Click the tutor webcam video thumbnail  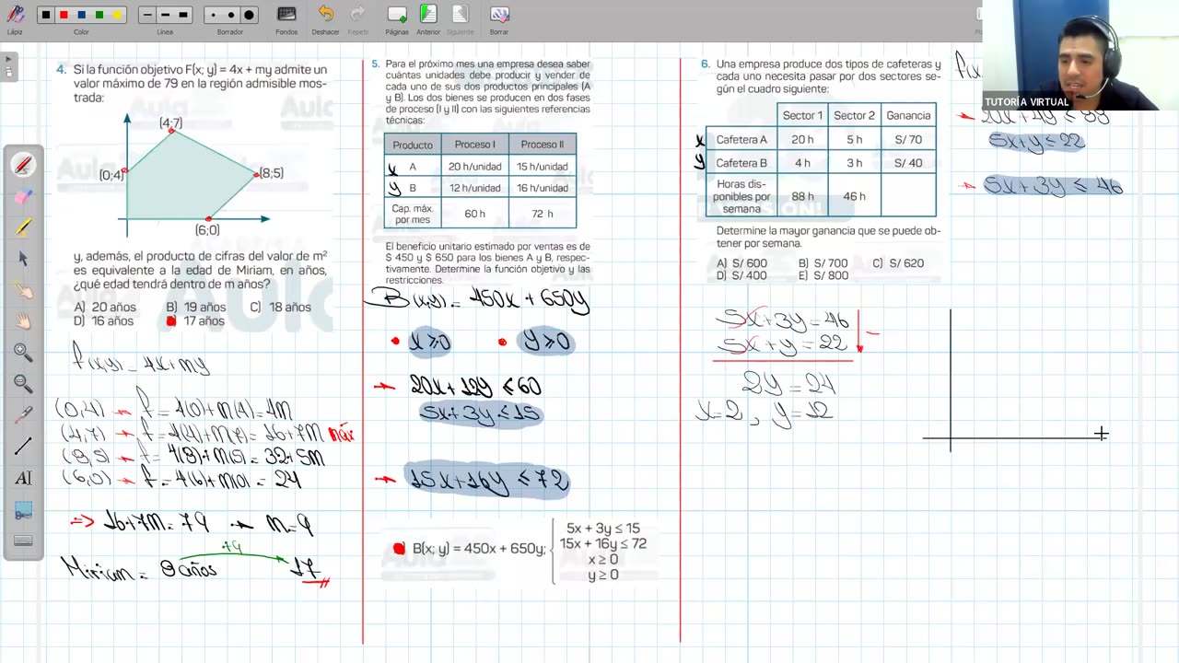pos(1080,55)
